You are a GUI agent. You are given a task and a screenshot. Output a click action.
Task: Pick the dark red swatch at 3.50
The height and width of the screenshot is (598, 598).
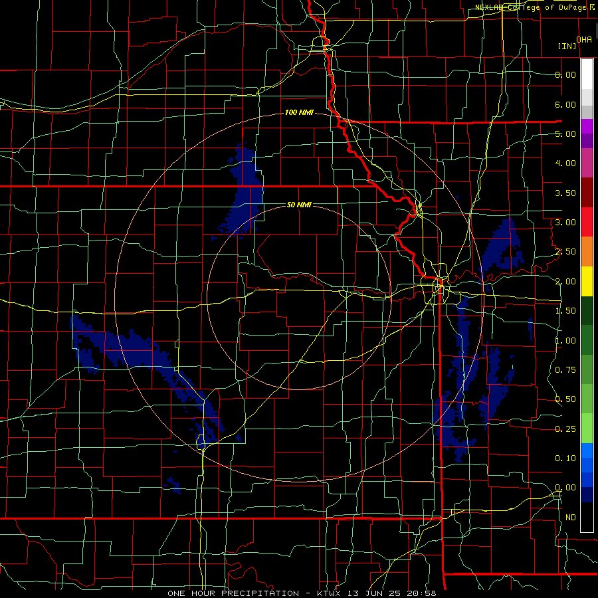[587, 193]
